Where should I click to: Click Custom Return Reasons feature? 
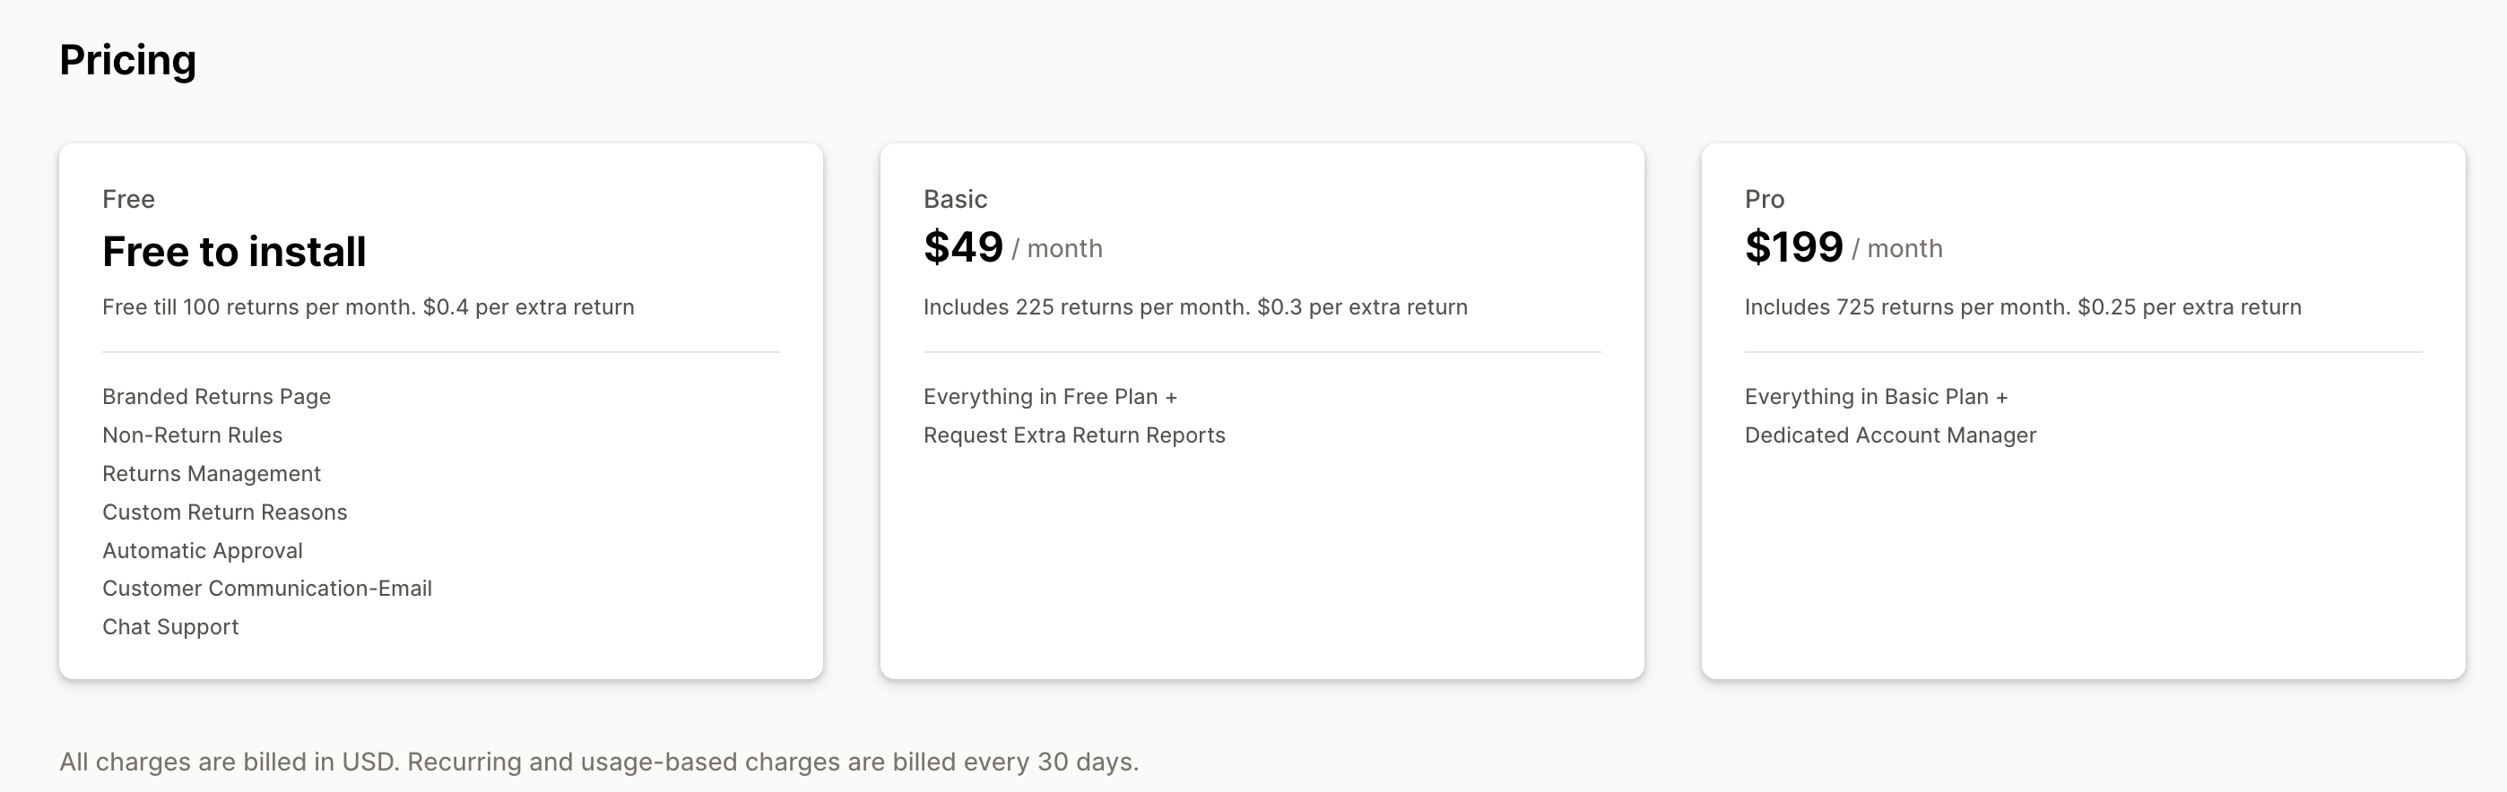click(225, 512)
